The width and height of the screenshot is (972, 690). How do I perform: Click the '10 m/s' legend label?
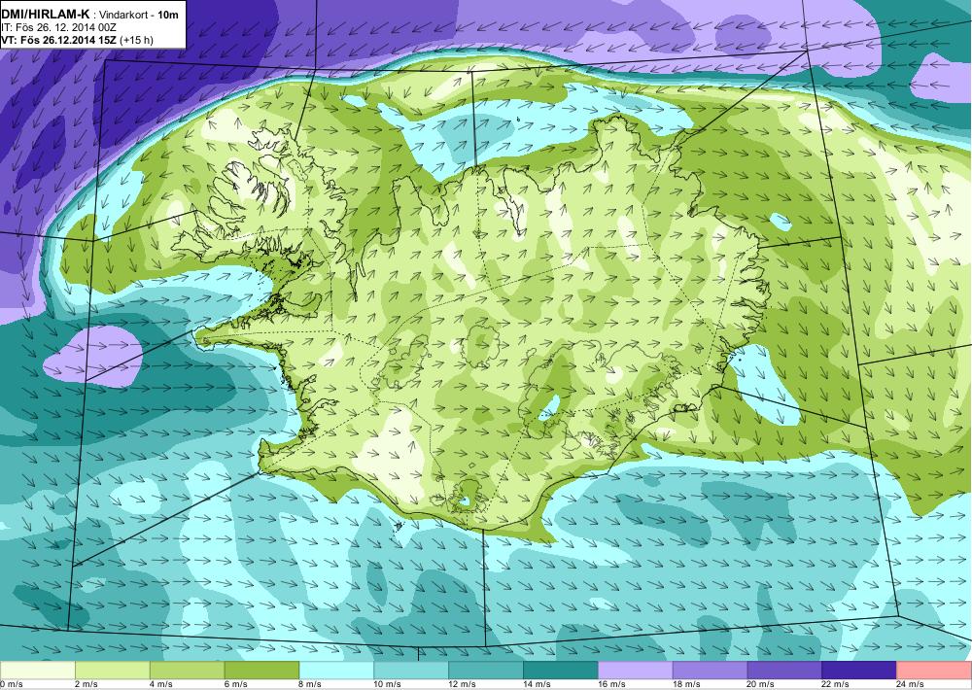click(388, 684)
